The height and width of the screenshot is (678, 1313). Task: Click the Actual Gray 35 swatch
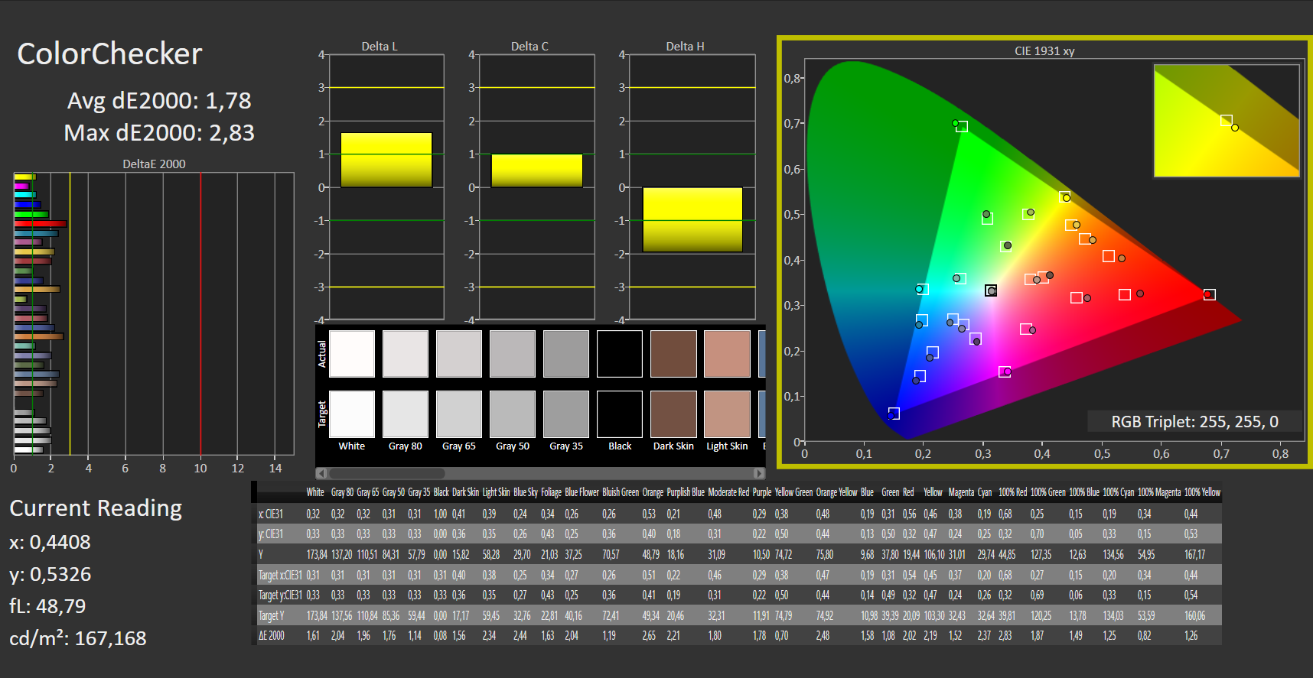pyautogui.click(x=566, y=354)
